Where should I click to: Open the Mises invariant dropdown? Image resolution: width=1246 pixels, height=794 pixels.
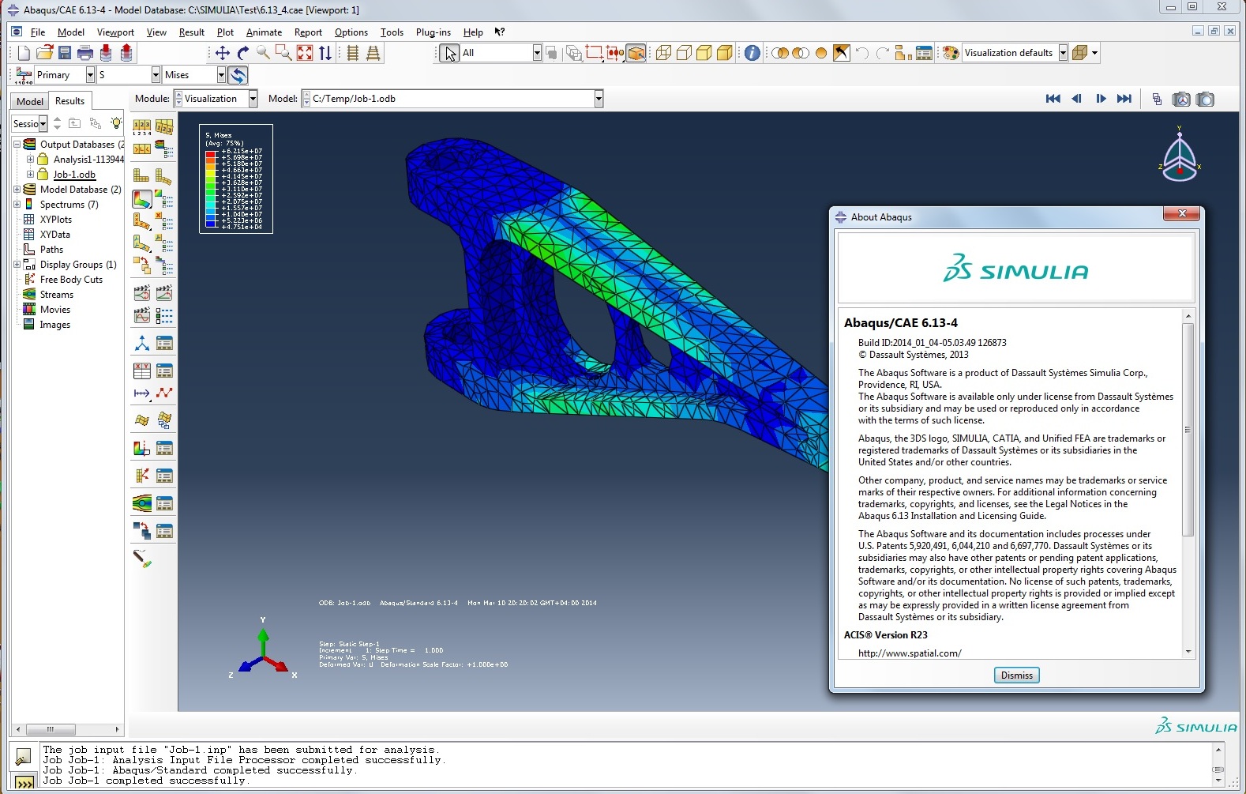coord(221,75)
